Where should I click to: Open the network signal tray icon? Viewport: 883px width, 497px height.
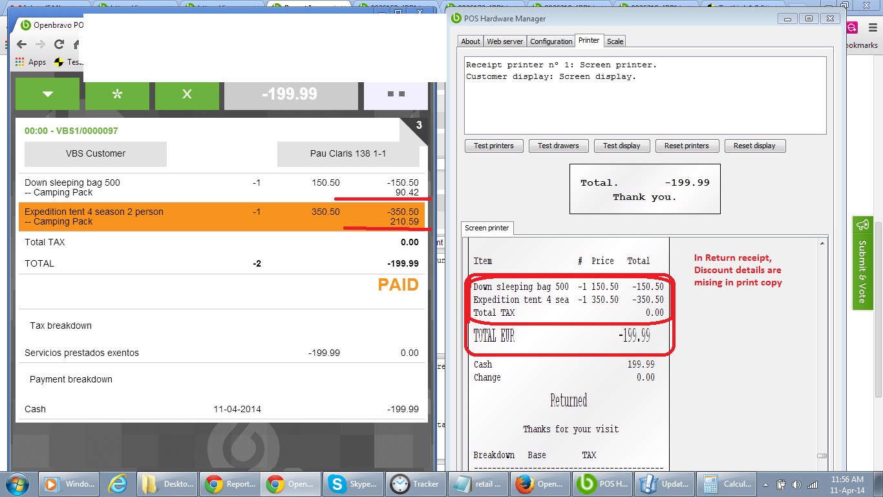pyautogui.click(x=813, y=484)
